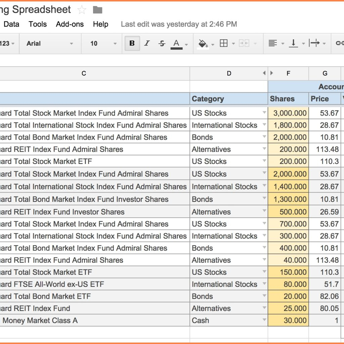Open the text color picker
Screen dimensions: 344x344
click(x=177, y=43)
